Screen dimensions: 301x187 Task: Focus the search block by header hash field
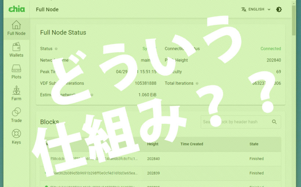235,122
